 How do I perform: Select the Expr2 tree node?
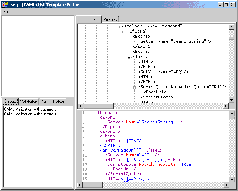point(143,51)
